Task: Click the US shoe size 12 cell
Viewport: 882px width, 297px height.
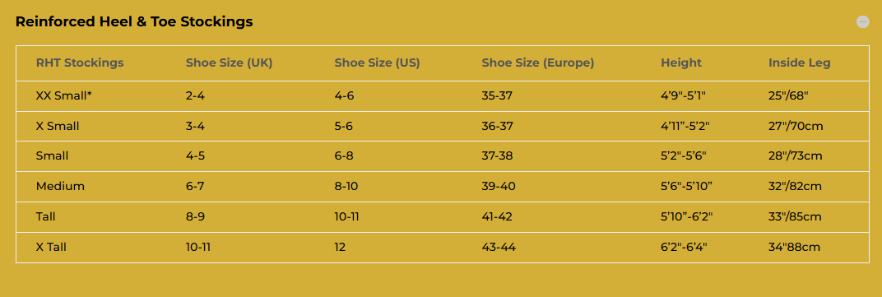Action: tap(340, 247)
